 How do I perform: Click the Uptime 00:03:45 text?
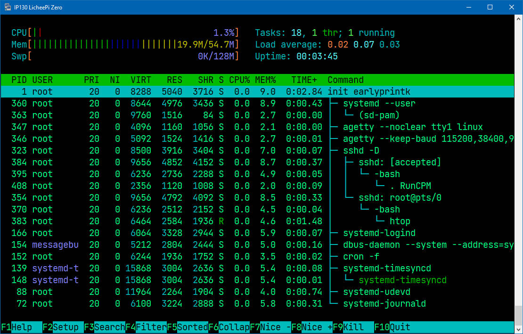click(x=296, y=57)
